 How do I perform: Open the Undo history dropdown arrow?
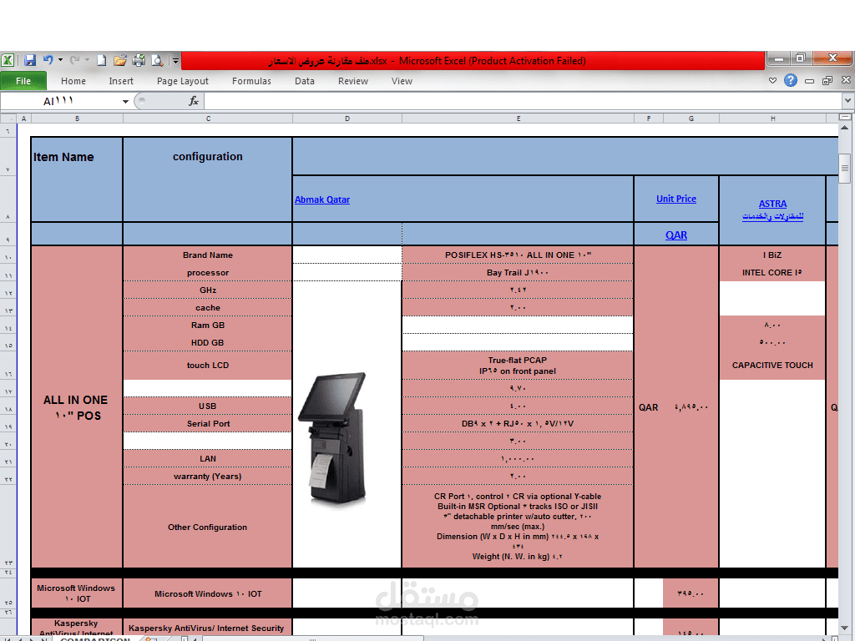pyautogui.click(x=60, y=60)
